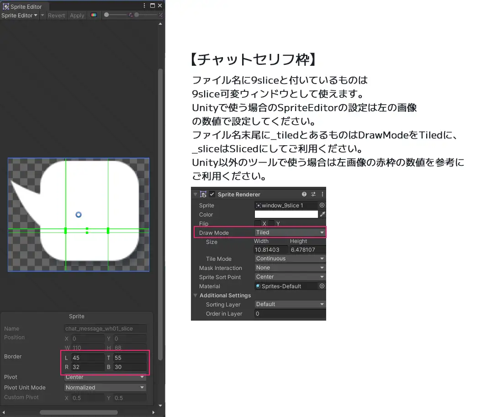Toggle RGB channel view in Sprite Editor toolbar
The width and height of the screenshot is (481, 417).
coord(93,15)
